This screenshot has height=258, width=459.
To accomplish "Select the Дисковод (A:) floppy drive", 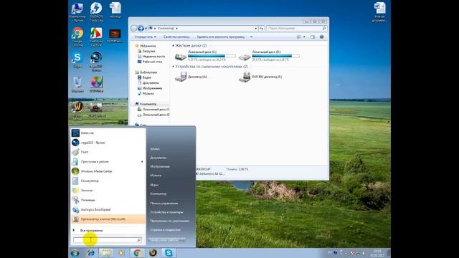I will click(x=191, y=77).
